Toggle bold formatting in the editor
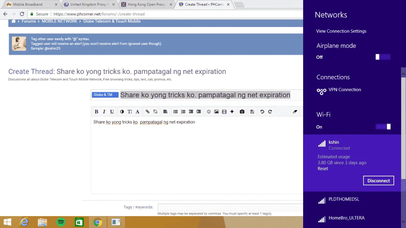The image size is (406, 228). pos(96,112)
